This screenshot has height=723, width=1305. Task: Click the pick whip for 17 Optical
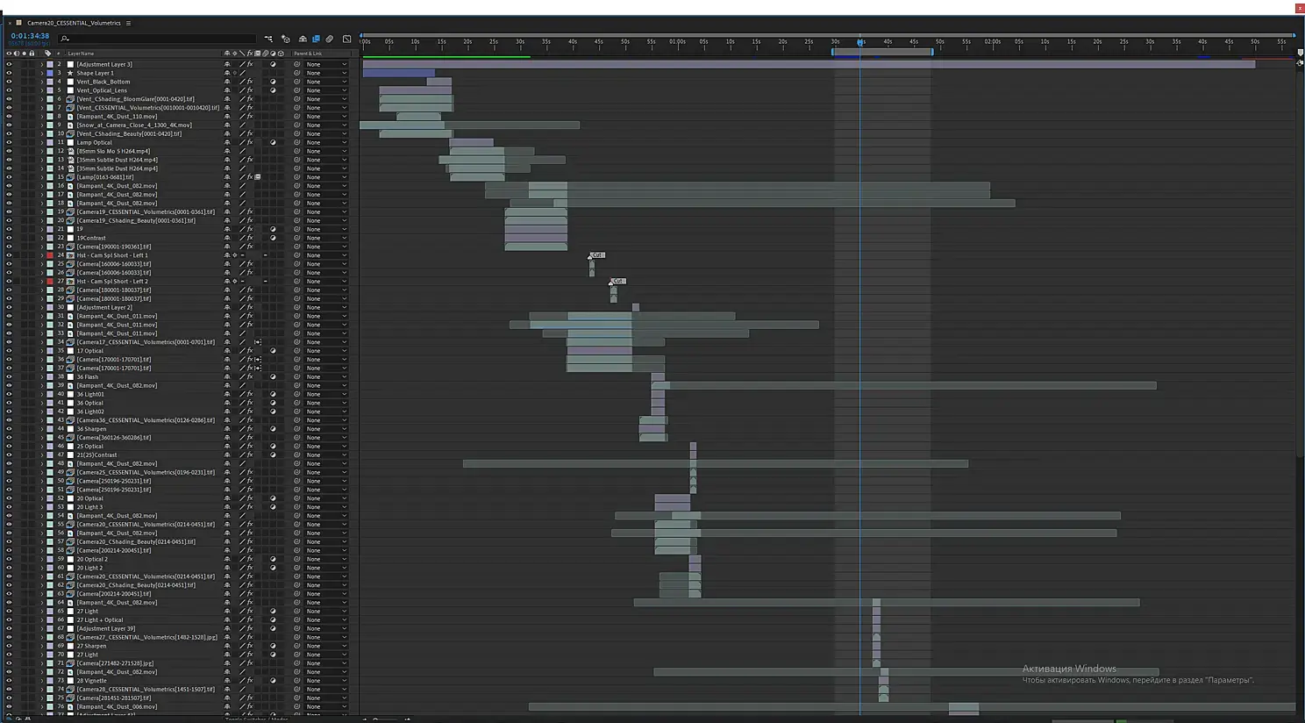coord(296,351)
